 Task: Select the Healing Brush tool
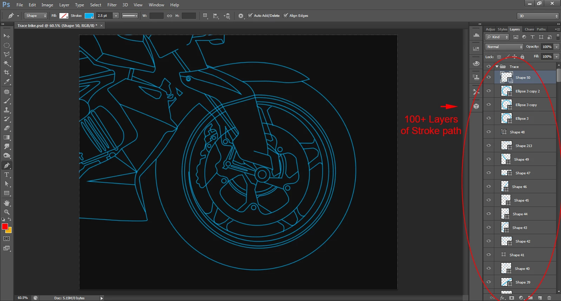pos(7,92)
